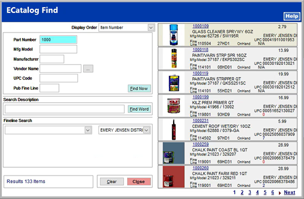Click the Clear button

[x=112, y=182]
